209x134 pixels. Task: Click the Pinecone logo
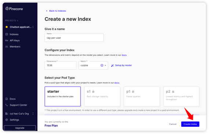click(14, 9)
